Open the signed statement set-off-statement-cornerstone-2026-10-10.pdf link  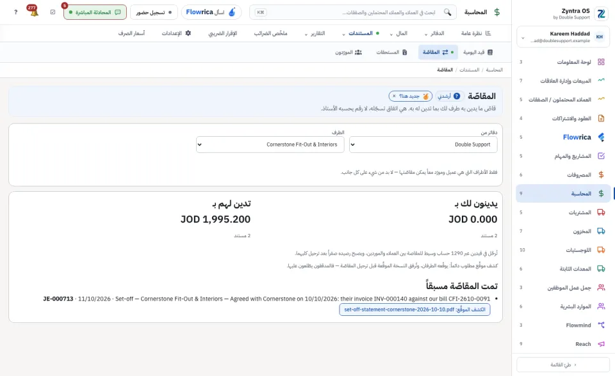tap(414, 309)
